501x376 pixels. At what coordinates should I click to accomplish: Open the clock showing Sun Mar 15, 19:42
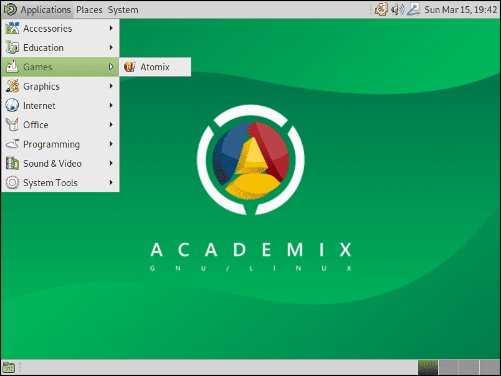[460, 10]
